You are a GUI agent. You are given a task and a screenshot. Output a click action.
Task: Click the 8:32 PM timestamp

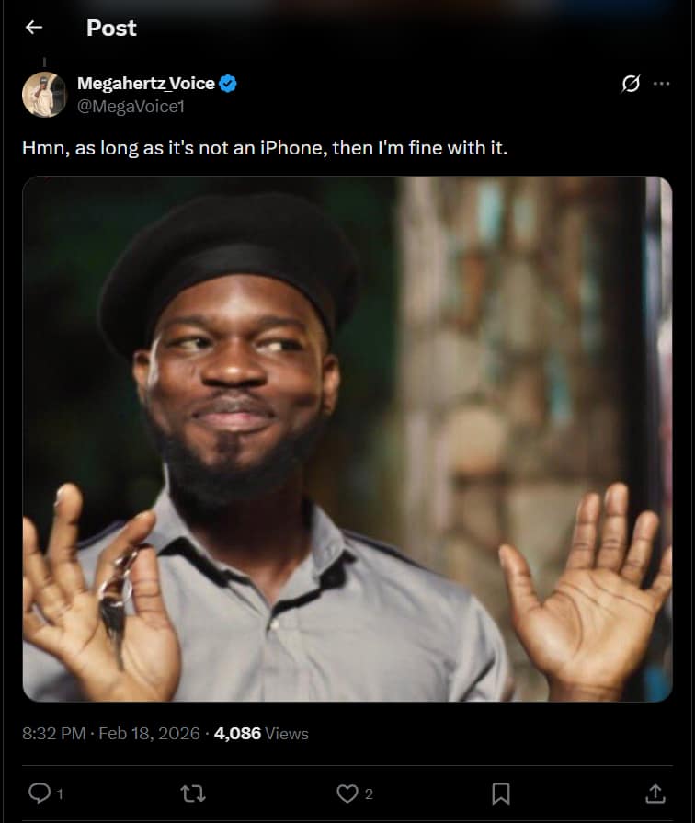click(x=54, y=734)
